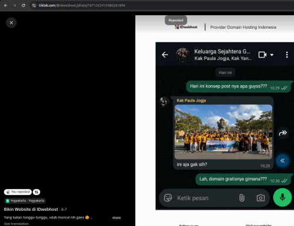Screen dimensions: 294x226
Task: Click the You reposted pill
Action: (18, 192)
